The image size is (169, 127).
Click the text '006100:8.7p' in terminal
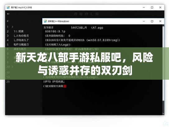55,31
